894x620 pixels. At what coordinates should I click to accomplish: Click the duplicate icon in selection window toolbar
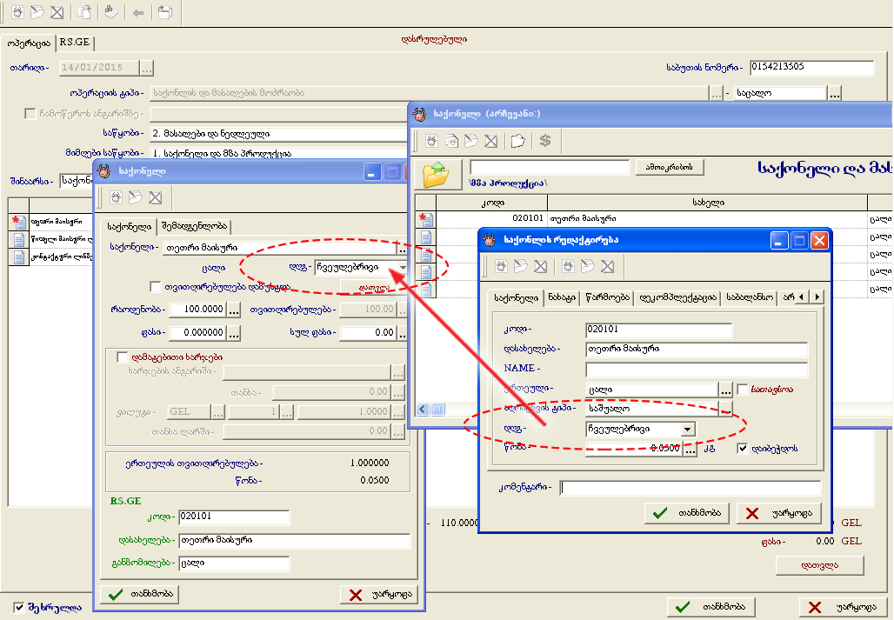pyautogui.click(x=451, y=141)
